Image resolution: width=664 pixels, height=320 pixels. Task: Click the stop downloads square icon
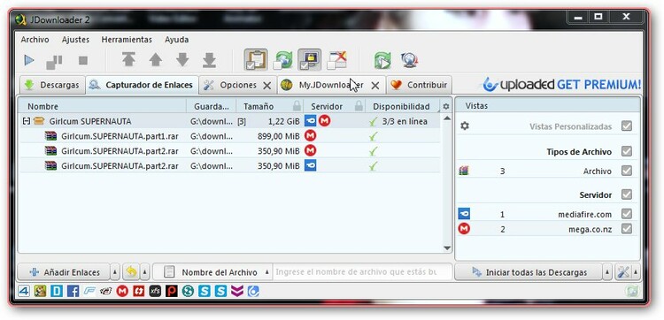[x=83, y=60]
